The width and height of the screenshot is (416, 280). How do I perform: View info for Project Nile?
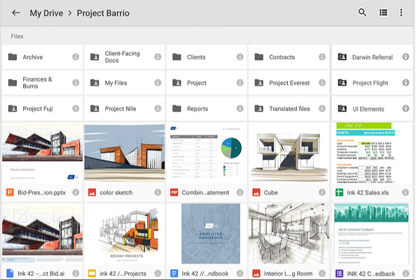pos(158,108)
